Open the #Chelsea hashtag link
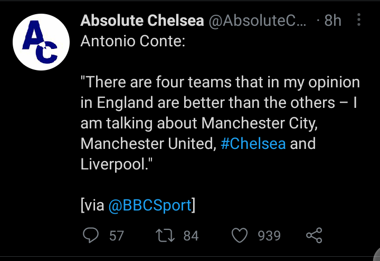This screenshot has width=380, height=261. pos(253,144)
